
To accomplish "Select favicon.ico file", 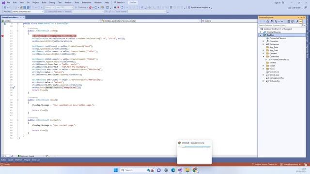I will click(274, 72).
